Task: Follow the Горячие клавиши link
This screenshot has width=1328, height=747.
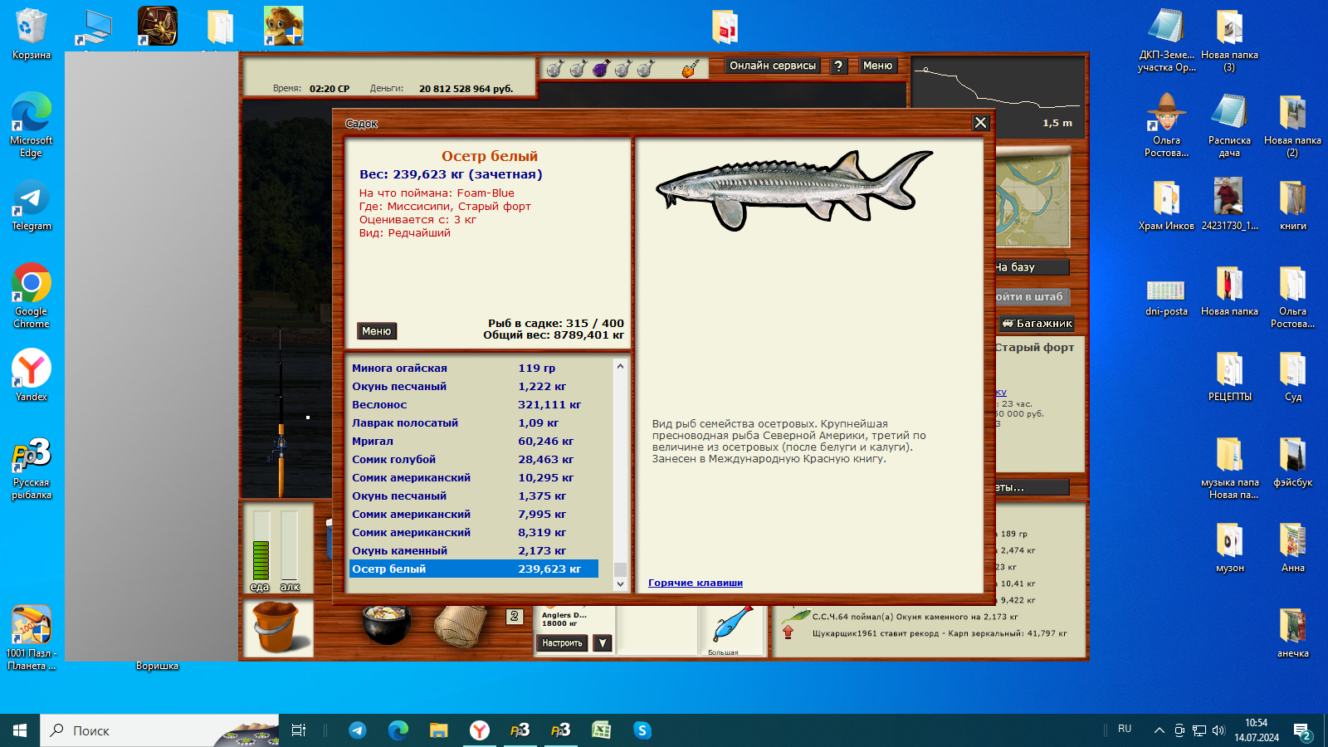Action: coord(696,583)
